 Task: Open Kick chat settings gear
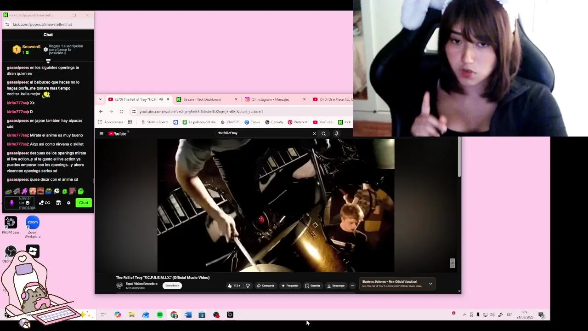coord(69,203)
